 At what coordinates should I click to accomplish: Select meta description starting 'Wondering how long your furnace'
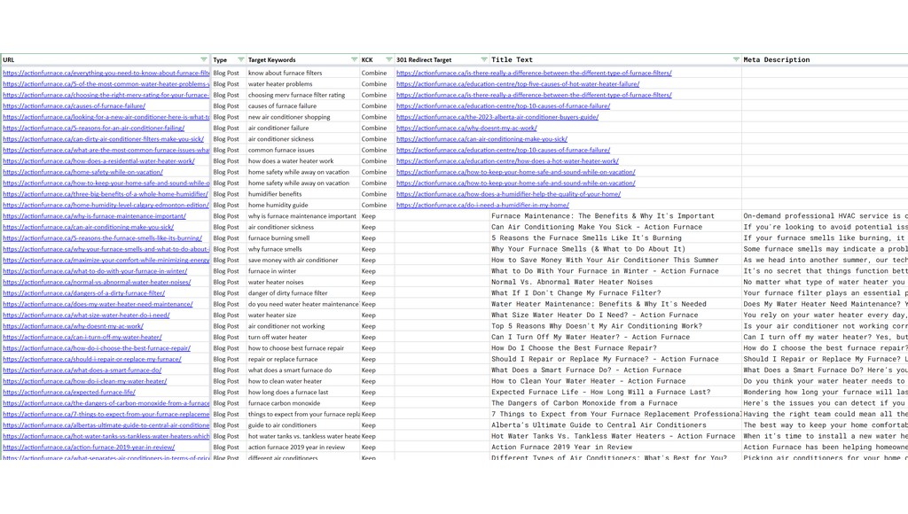(825, 392)
